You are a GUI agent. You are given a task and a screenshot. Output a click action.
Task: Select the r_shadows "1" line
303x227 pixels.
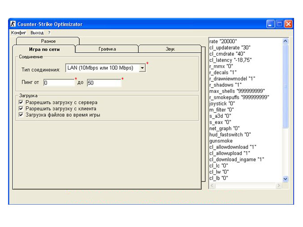tap(226, 85)
